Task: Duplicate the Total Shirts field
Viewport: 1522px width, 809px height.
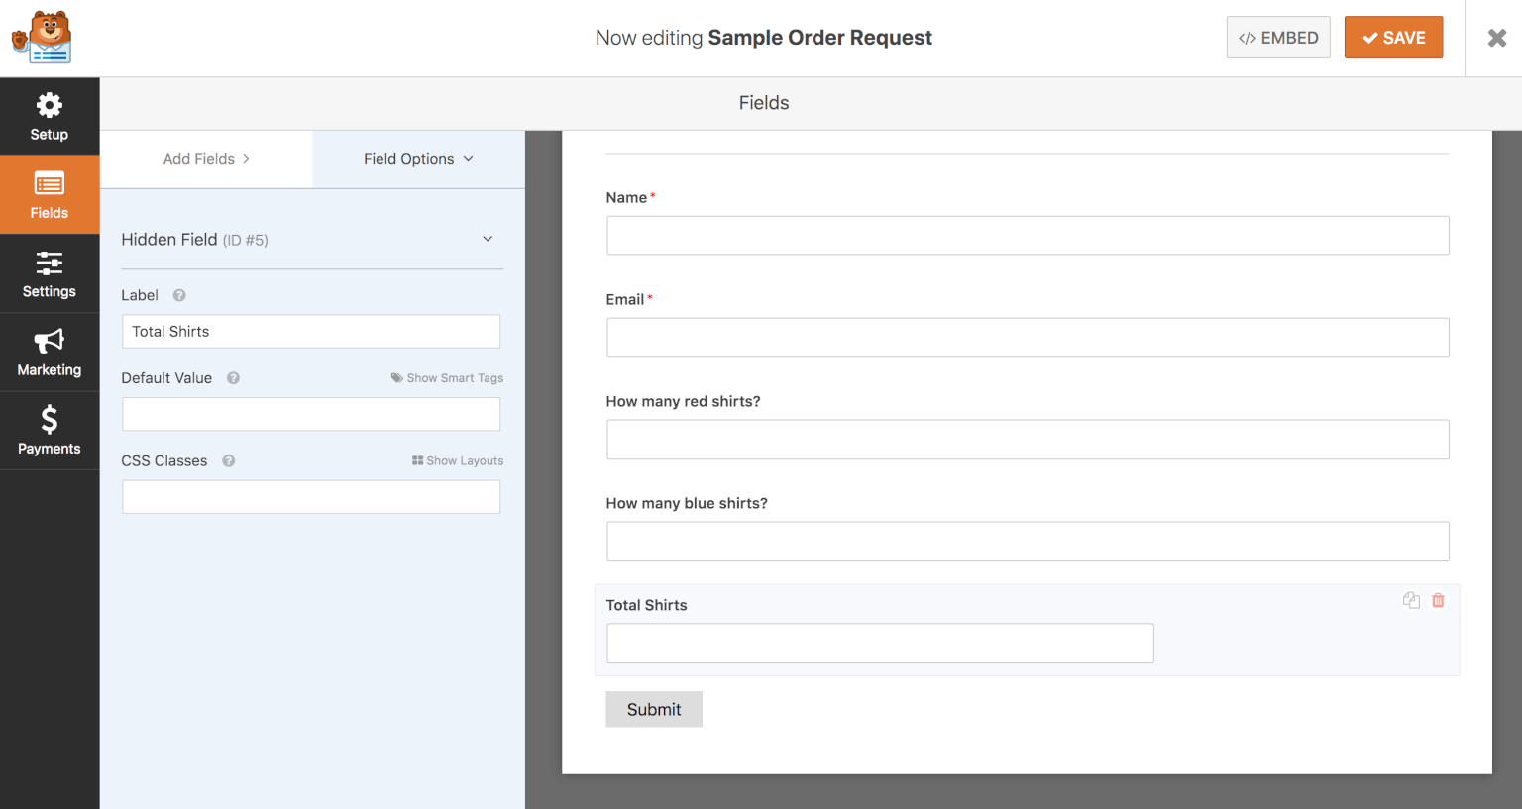Action: point(1411,600)
